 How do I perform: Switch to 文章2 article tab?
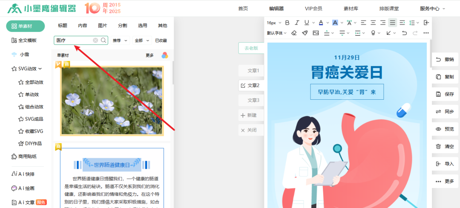251,85
